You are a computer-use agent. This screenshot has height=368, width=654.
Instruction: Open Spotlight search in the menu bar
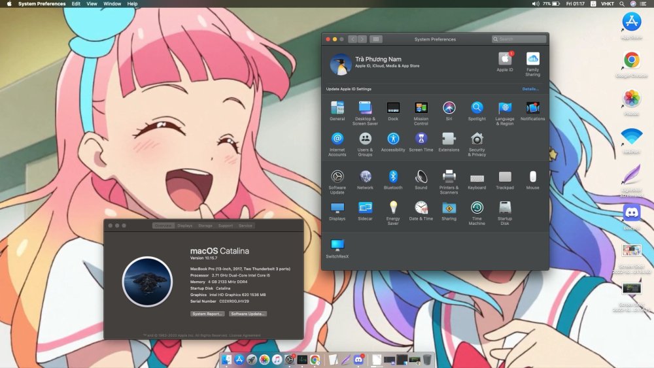tap(622, 4)
